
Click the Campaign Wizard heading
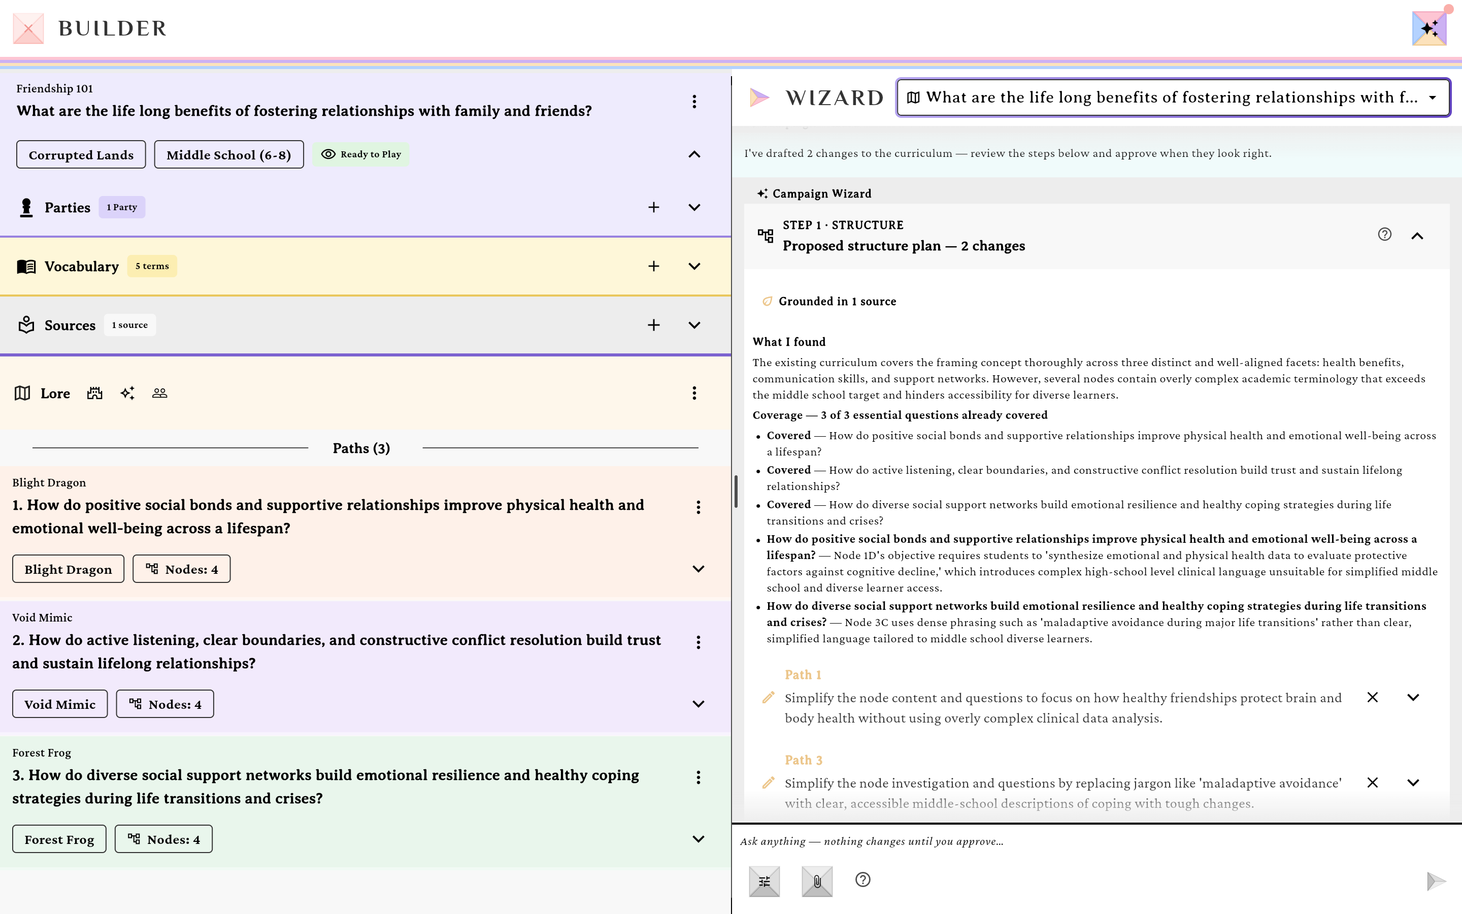tap(822, 194)
